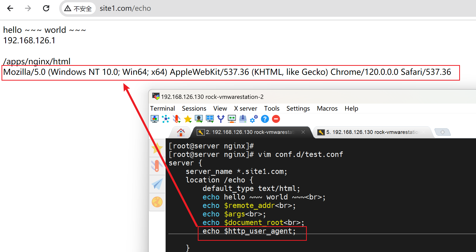Viewport: 476px width, 252px height.
Task: Switch to terminal tab number 5
Action: tap(371, 132)
